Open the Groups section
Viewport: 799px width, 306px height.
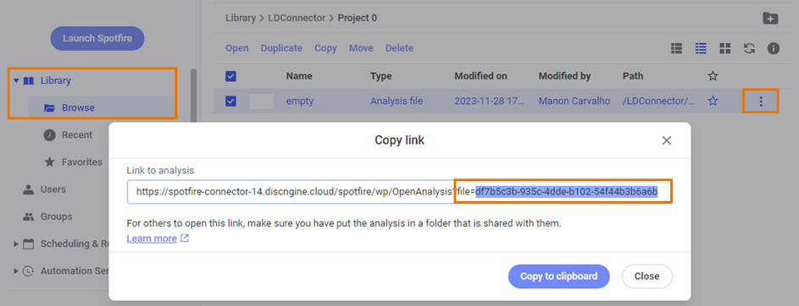(x=56, y=216)
